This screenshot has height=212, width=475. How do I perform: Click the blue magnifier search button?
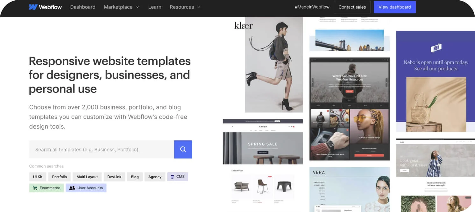pos(183,149)
